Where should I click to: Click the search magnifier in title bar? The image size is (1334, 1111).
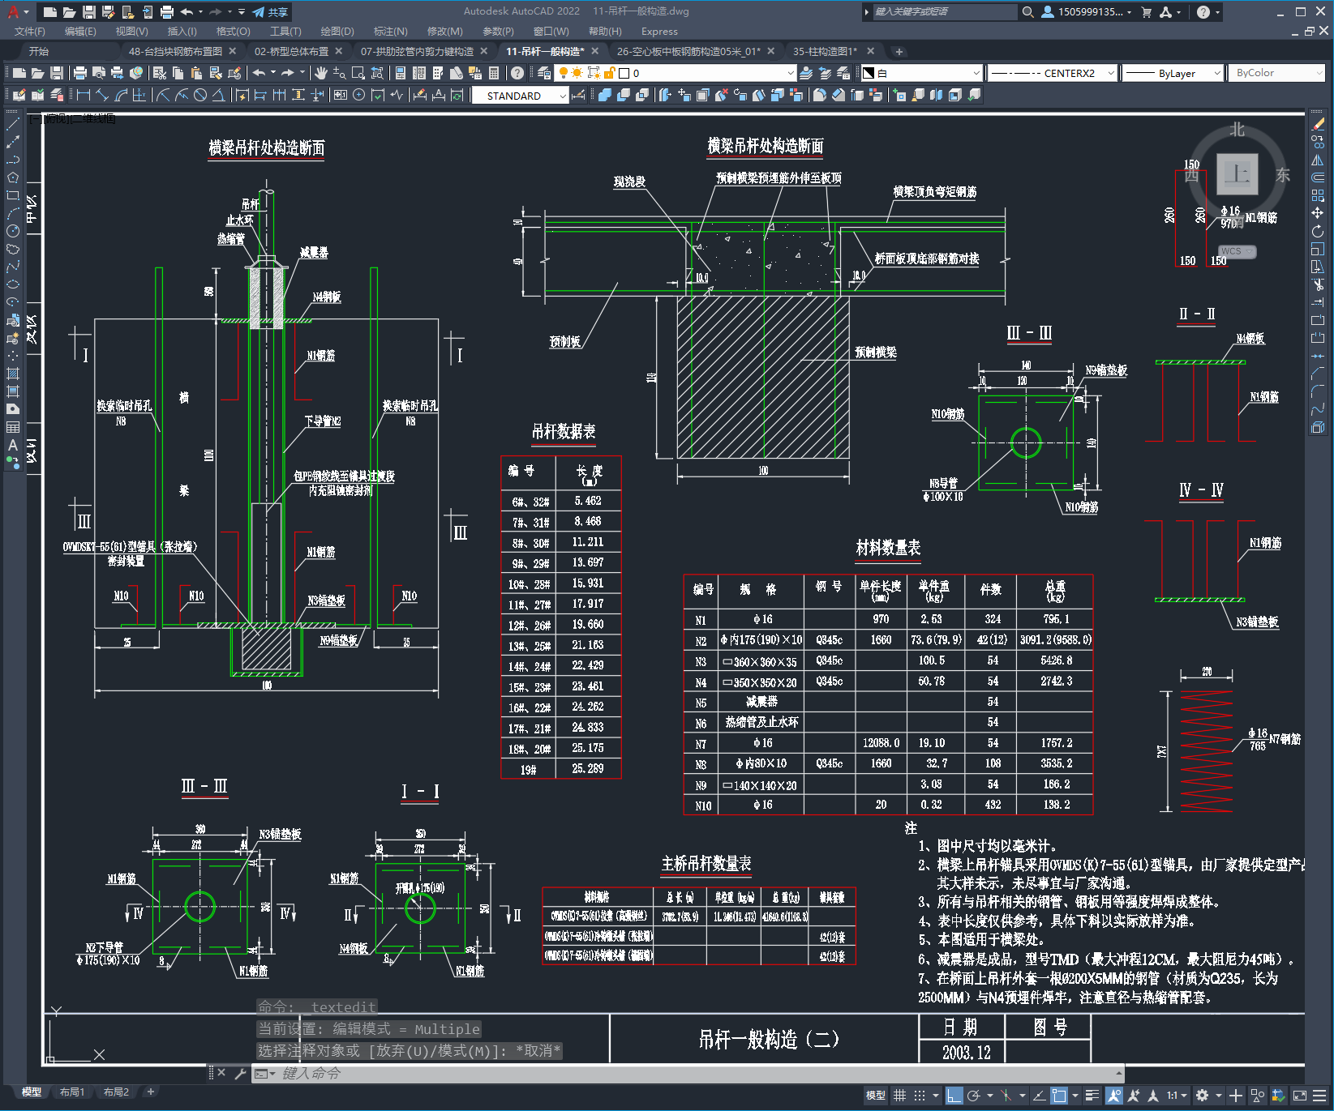pyautogui.click(x=1028, y=12)
